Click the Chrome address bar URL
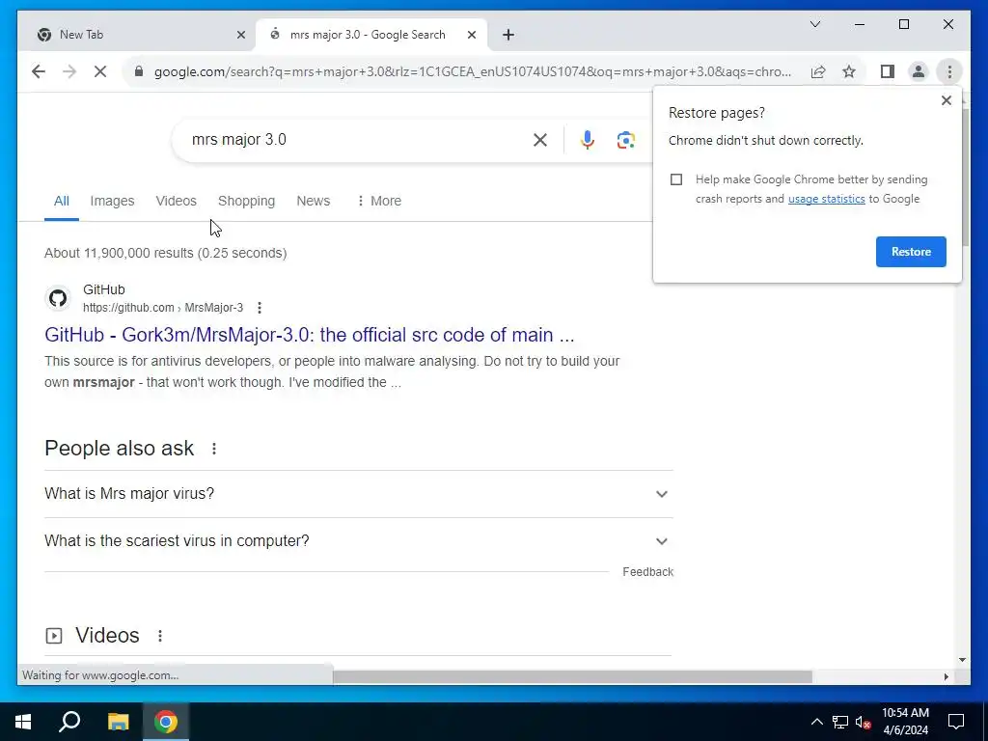The height and width of the screenshot is (741, 988). [473, 71]
